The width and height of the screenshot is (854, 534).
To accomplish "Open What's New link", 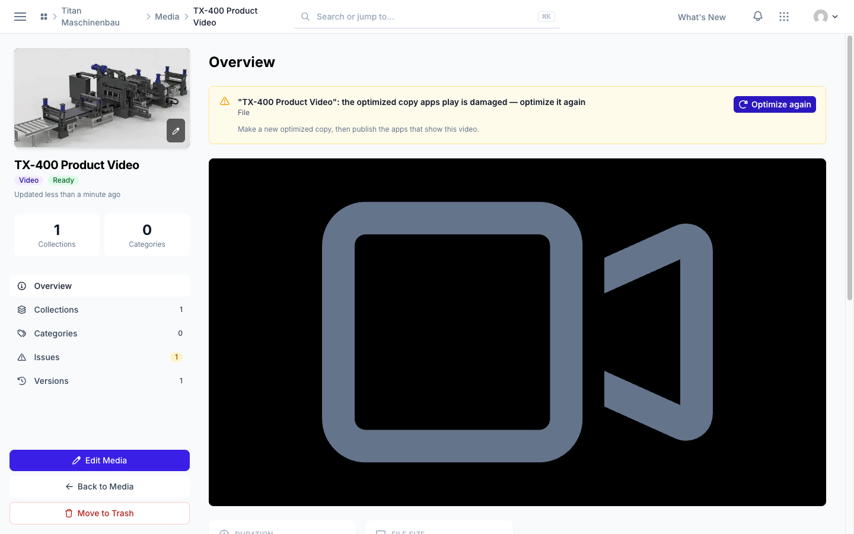I will [x=702, y=17].
